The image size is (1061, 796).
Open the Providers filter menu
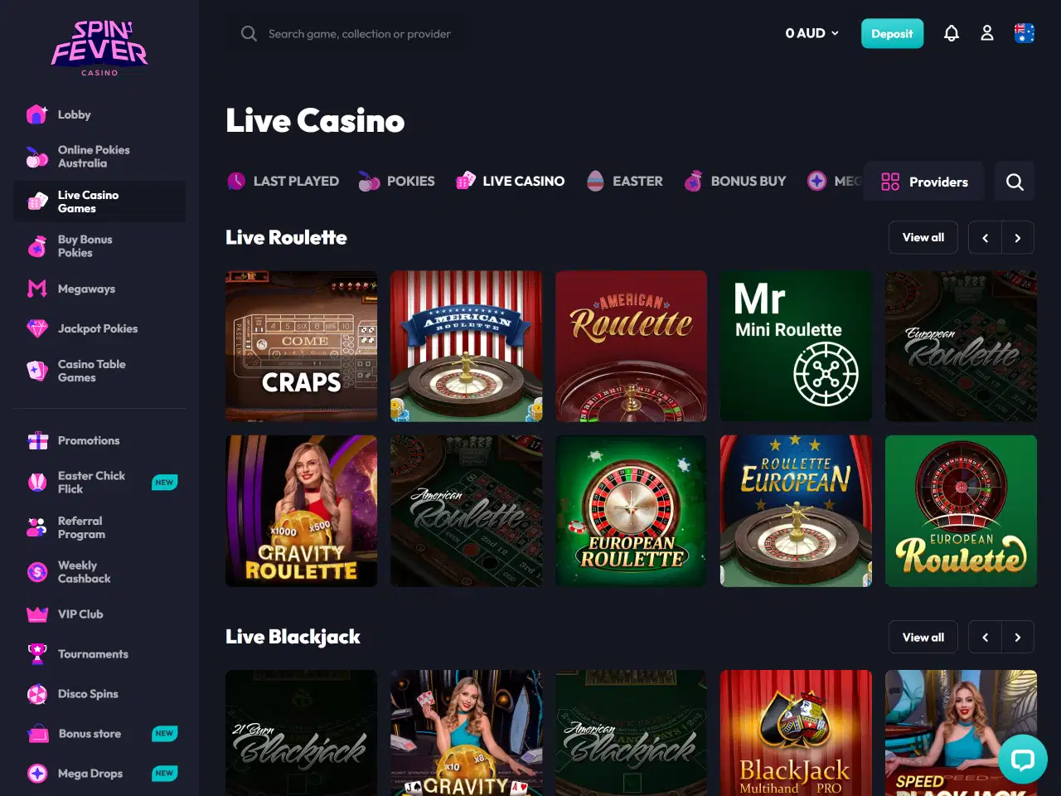click(x=924, y=182)
